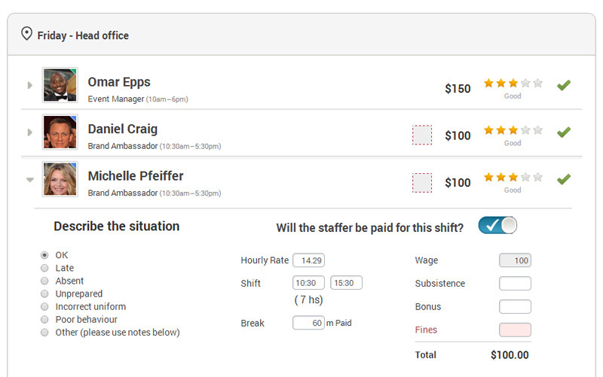Set Omar Epps' rating to five stars
Image resolution: width=603 pixels, height=377 pixels.
(538, 83)
